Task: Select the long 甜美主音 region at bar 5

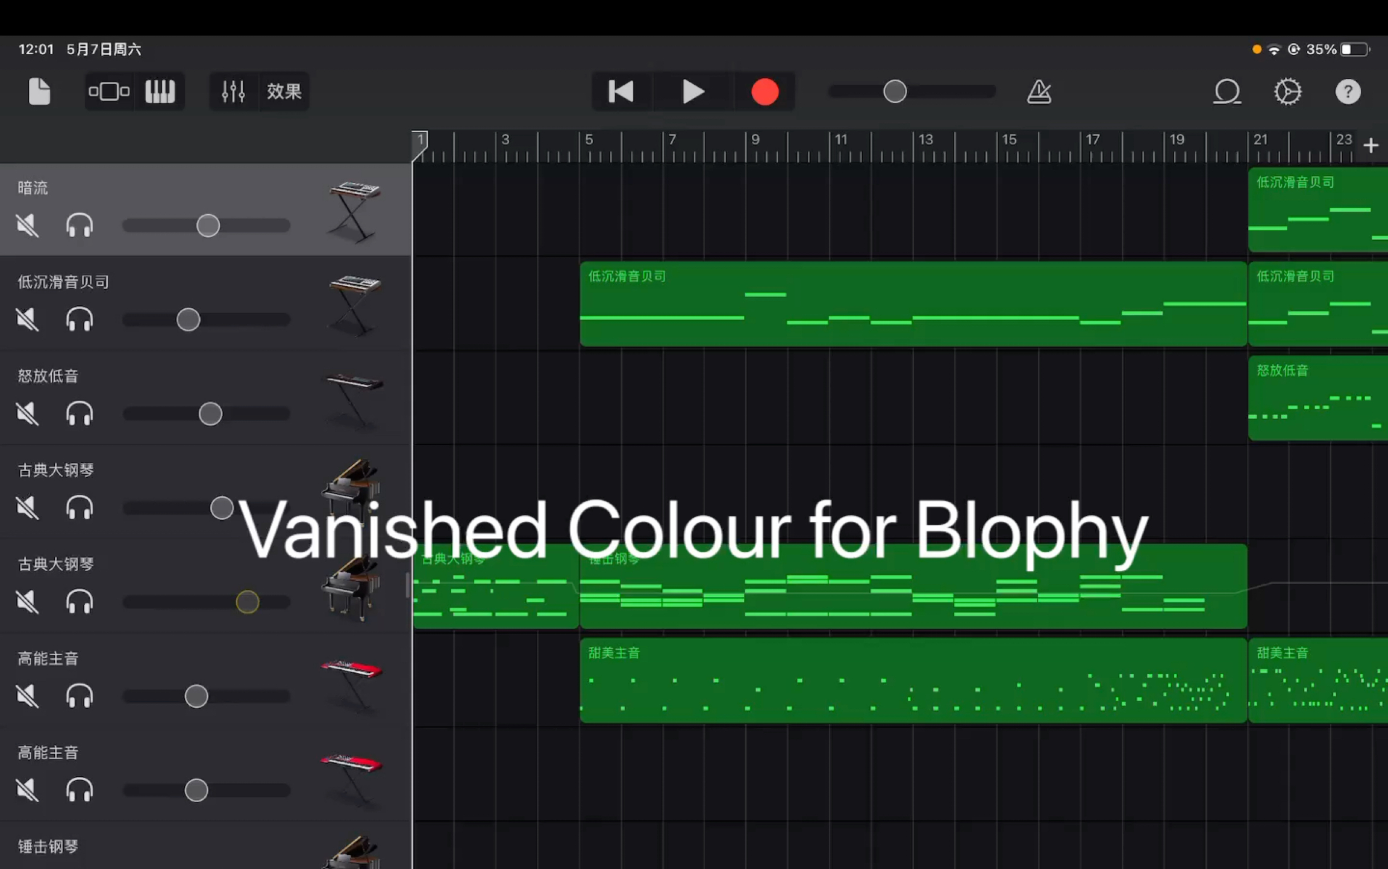Action: tap(913, 681)
